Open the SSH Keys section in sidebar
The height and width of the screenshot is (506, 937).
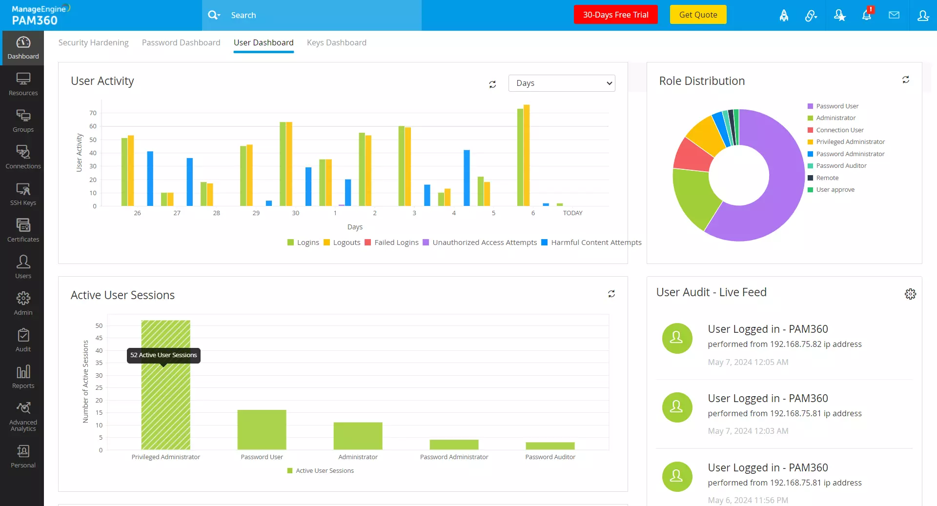tap(22, 193)
